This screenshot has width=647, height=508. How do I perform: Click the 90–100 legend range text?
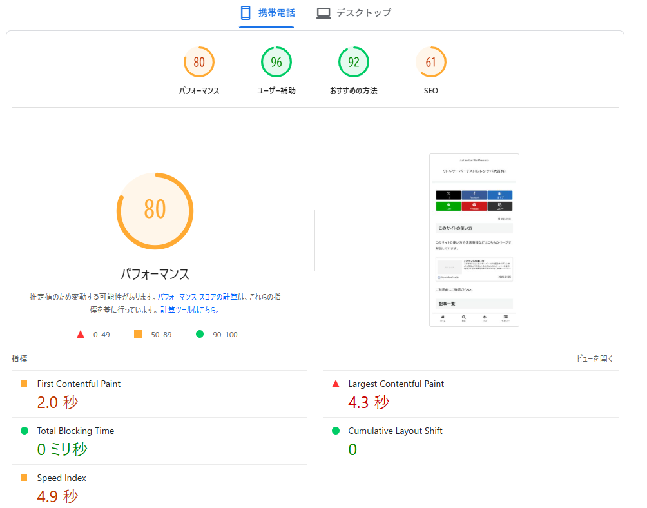click(x=225, y=335)
